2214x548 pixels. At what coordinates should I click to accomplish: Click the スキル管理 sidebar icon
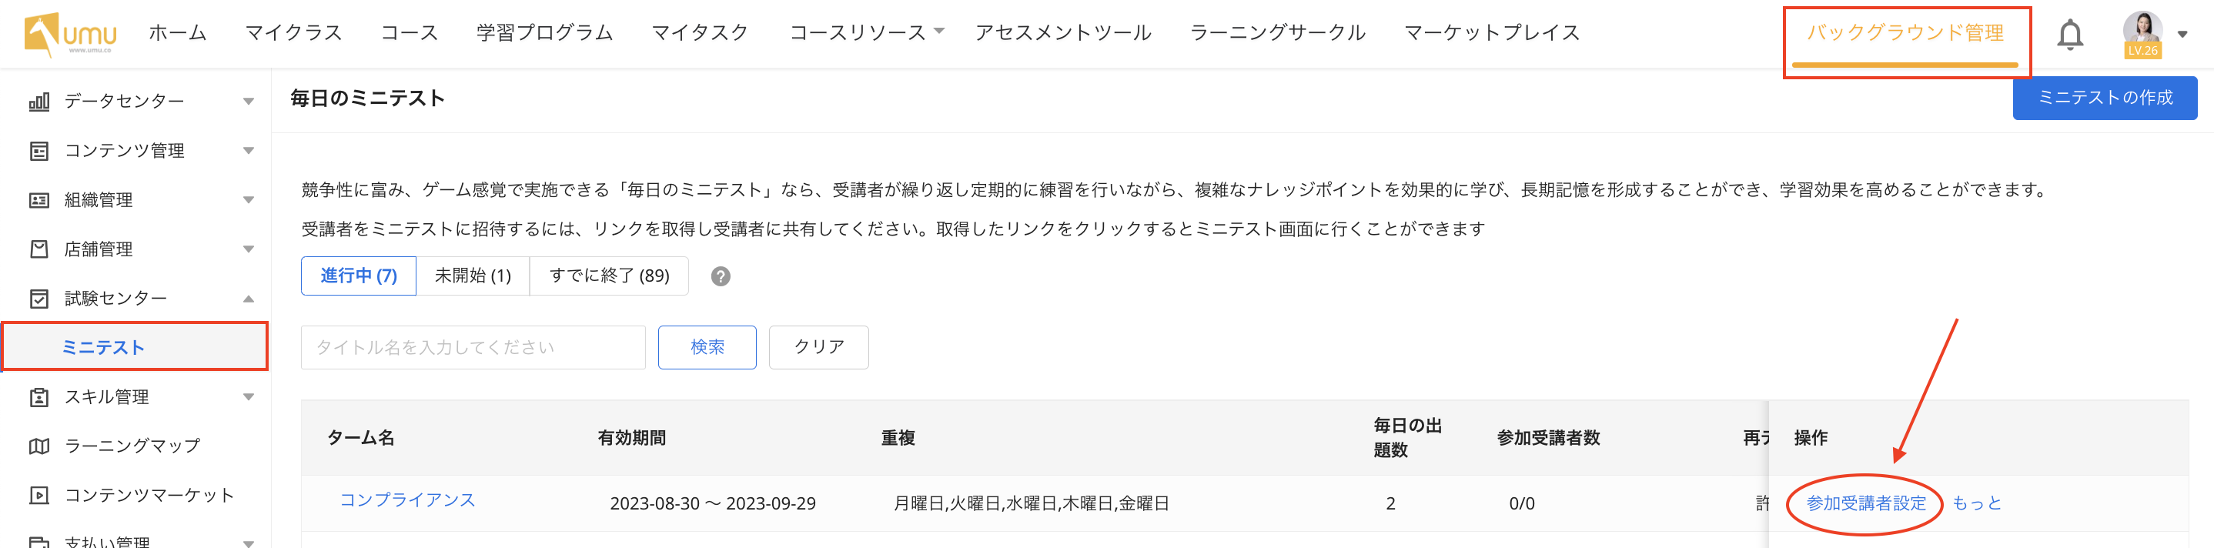tap(39, 398)
